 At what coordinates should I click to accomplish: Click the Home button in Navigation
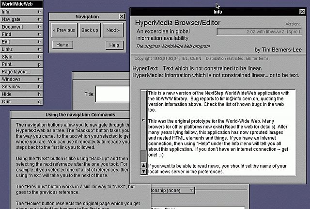click(62, 45)
